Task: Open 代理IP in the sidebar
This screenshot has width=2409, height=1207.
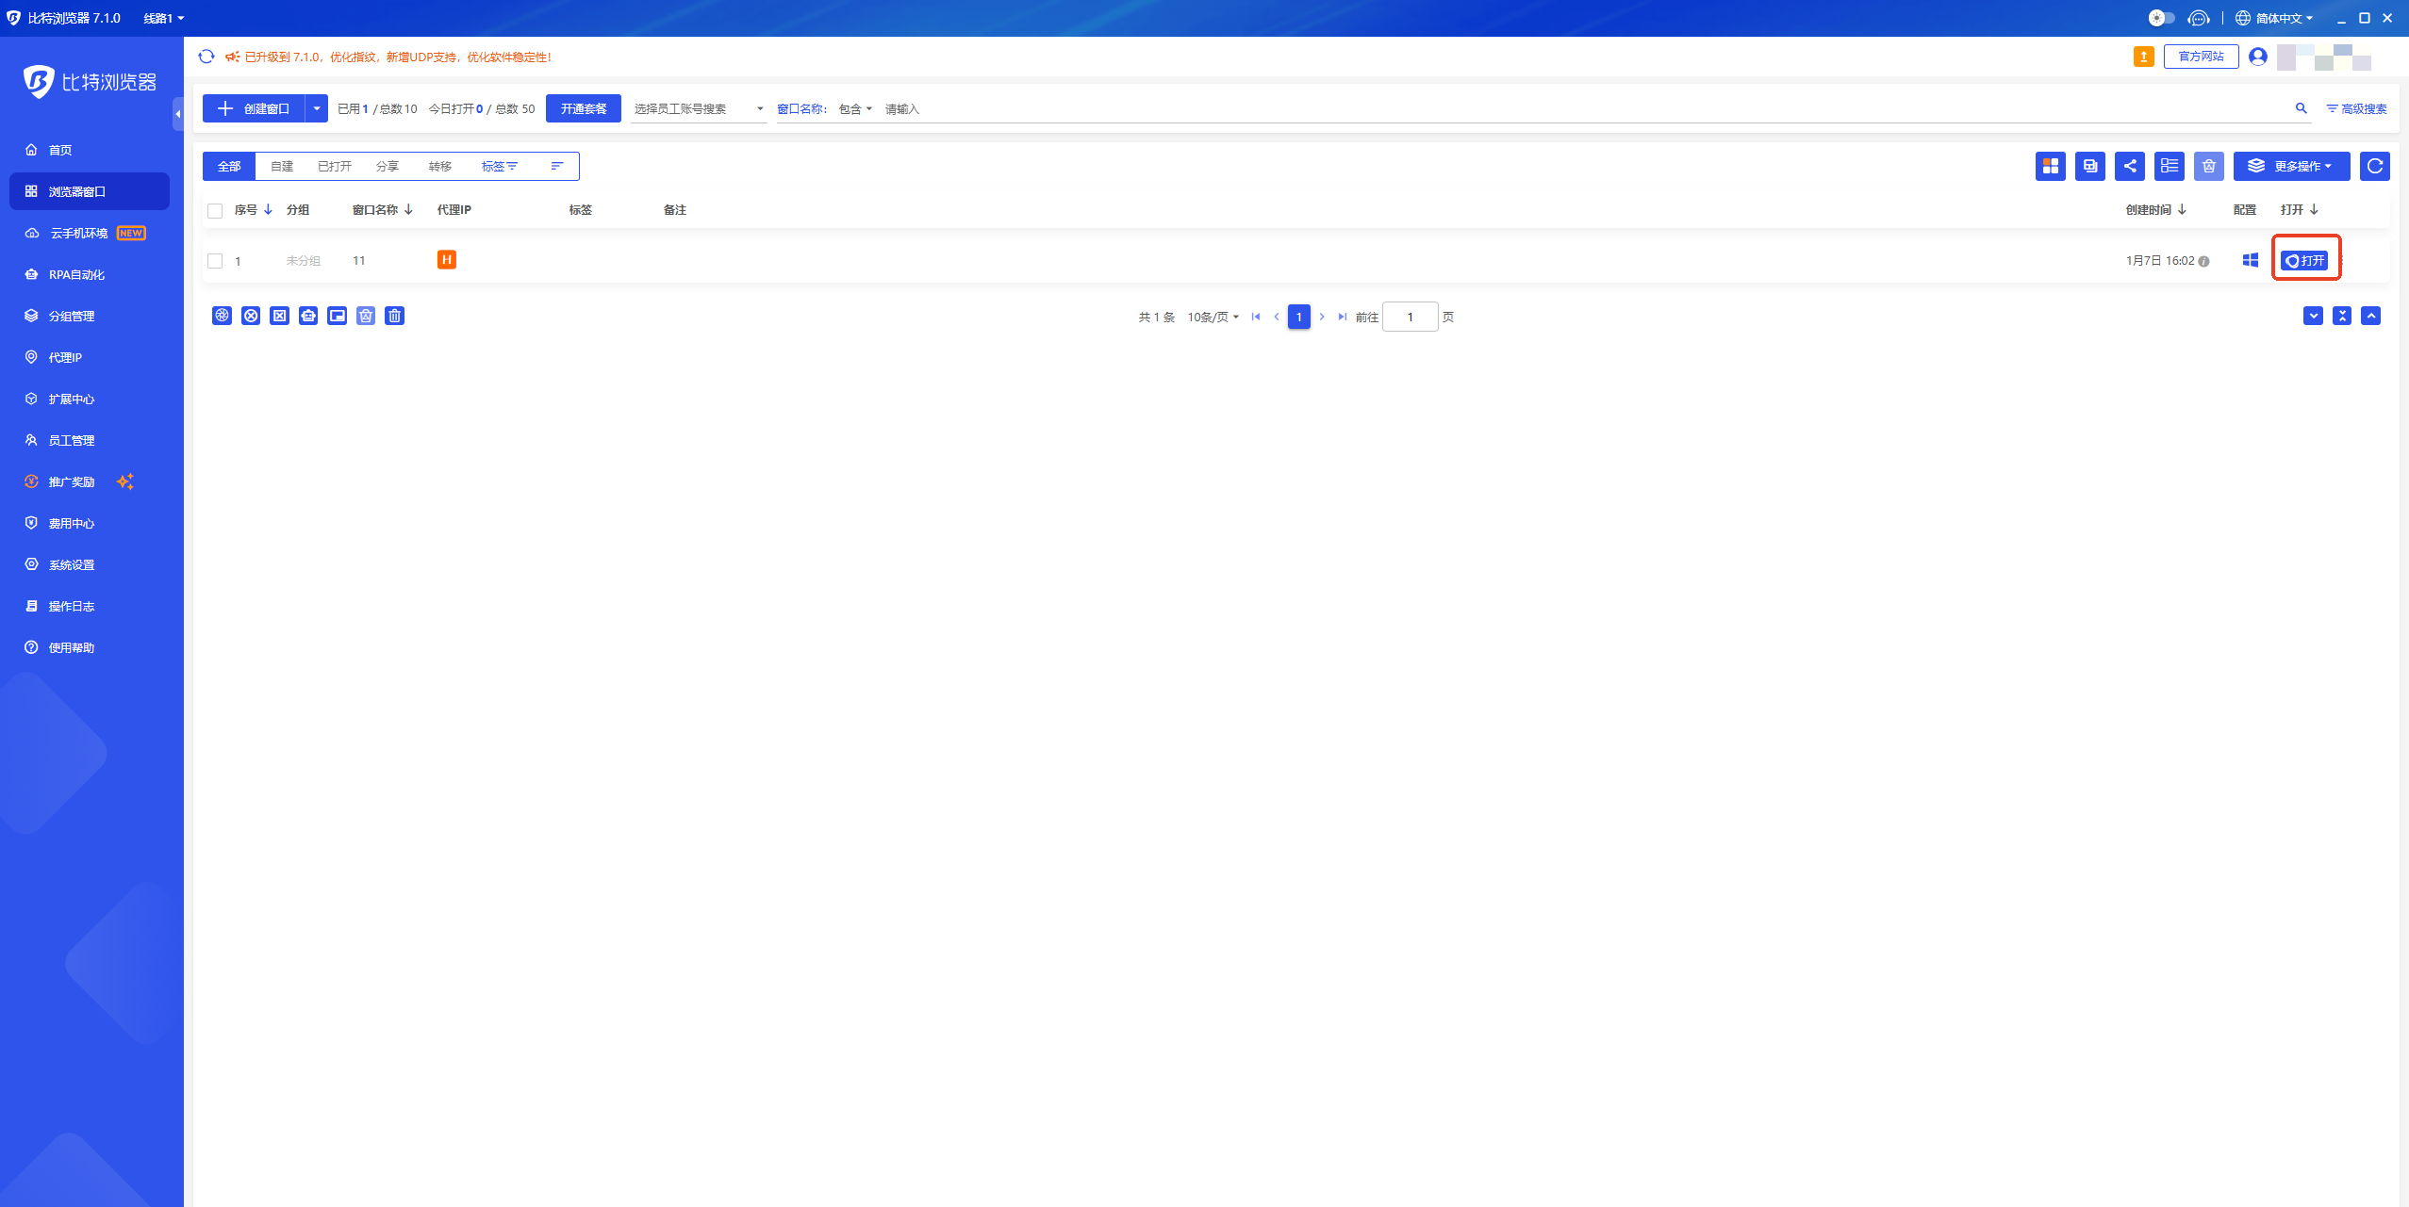Action: pos(65,357)
